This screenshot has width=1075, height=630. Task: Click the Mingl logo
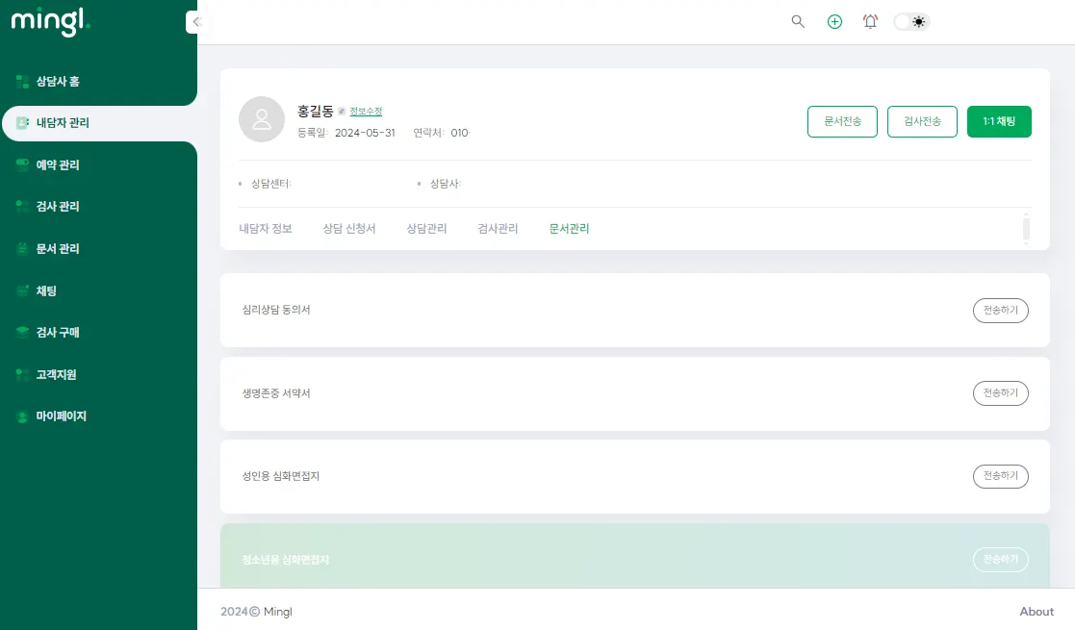point(50,22)
